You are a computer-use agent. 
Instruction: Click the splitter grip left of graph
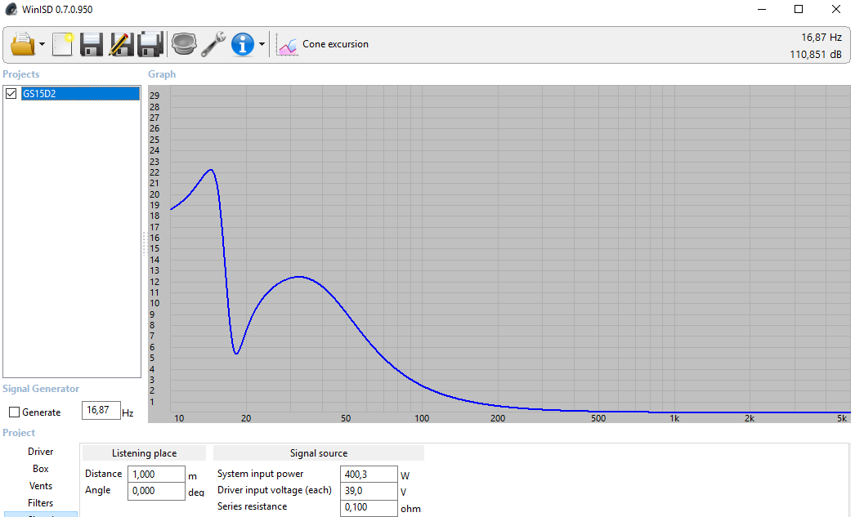pos(145,244)
